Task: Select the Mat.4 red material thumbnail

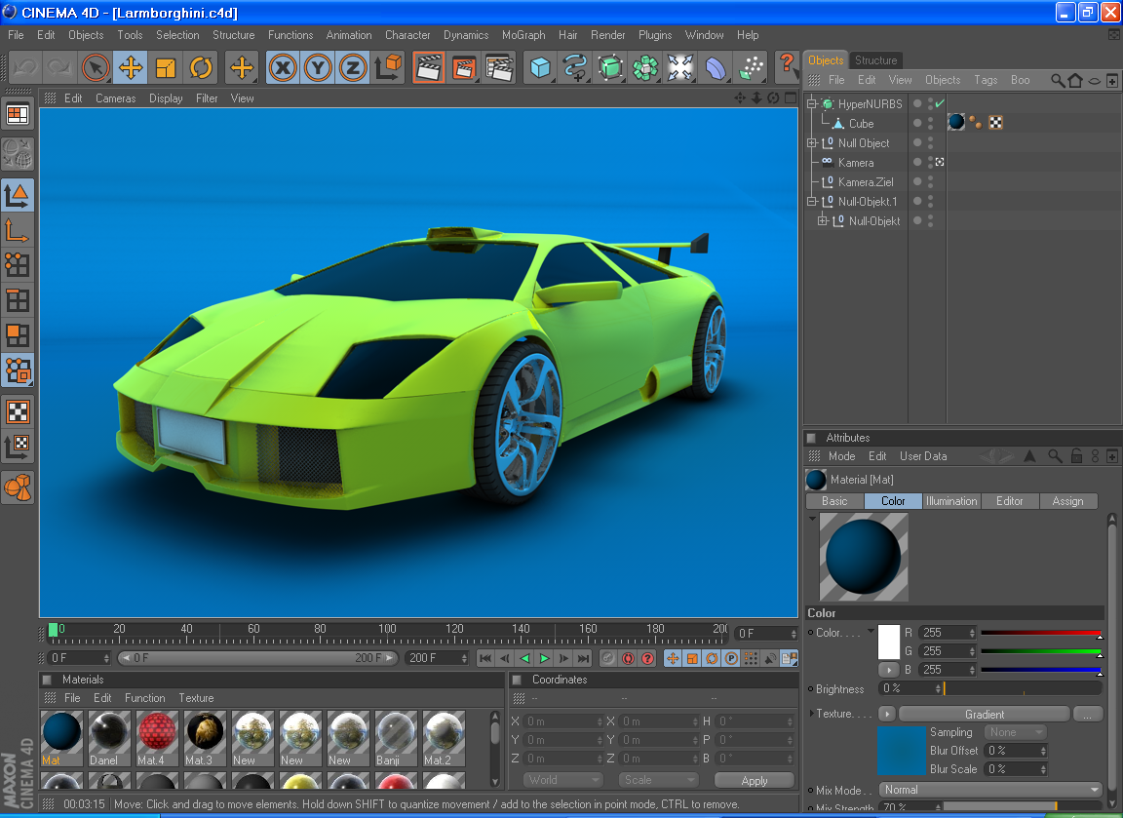Action: (156, 732)
